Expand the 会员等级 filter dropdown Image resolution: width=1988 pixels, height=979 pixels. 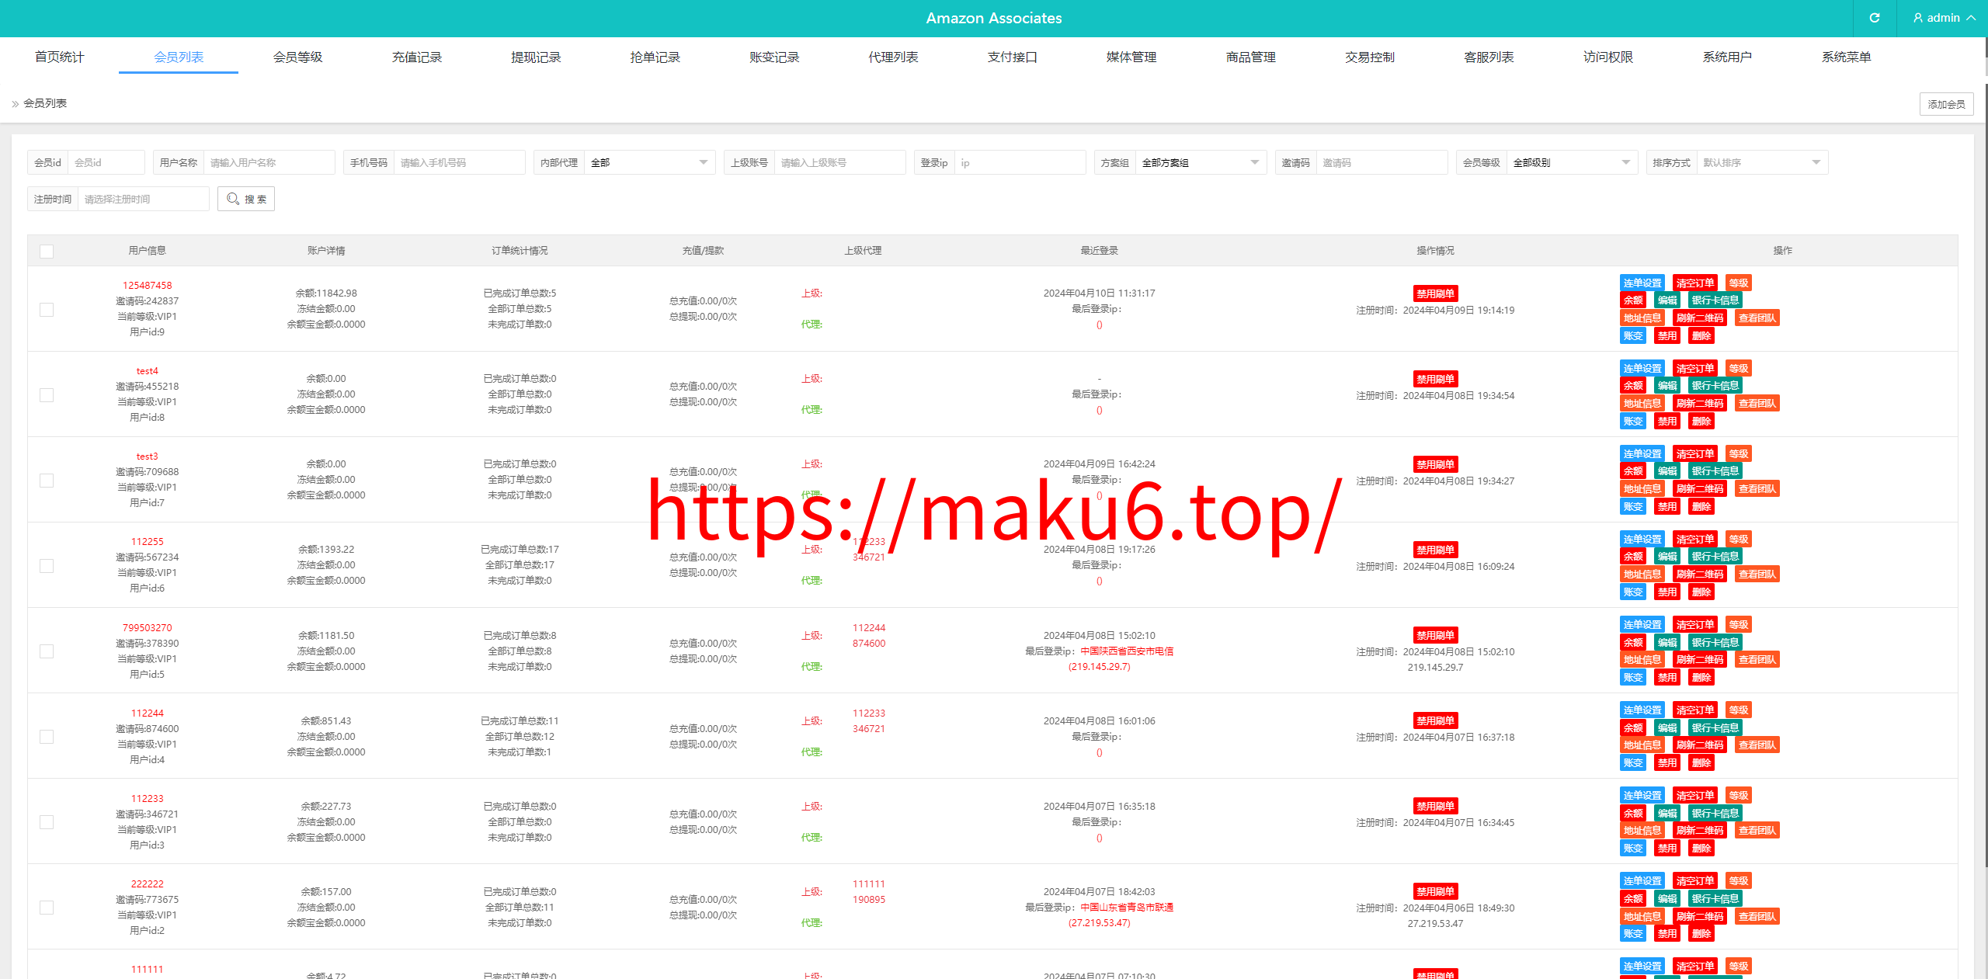pos(1572,162)
